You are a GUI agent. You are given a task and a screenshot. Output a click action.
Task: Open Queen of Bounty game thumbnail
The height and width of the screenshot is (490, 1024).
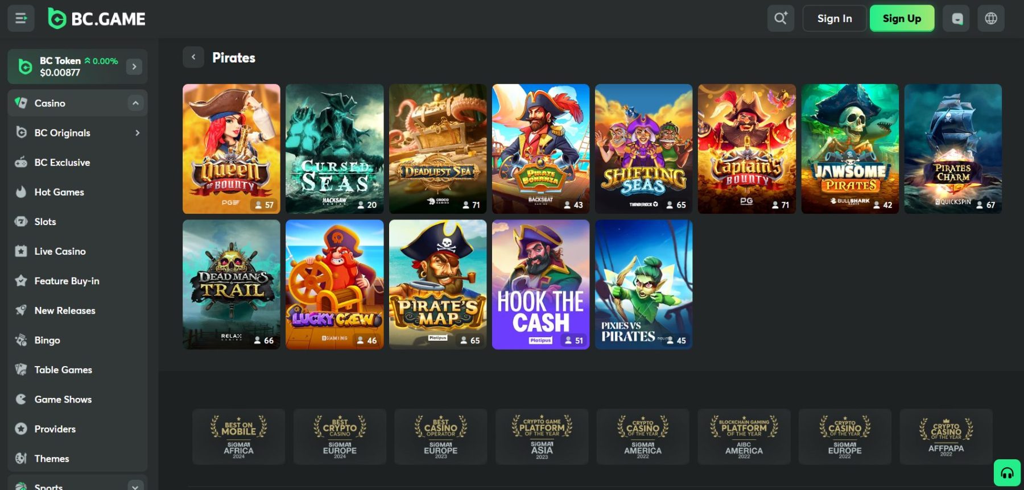pos(232,149)
